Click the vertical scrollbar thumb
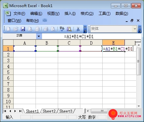 click(x=138, y=61)
